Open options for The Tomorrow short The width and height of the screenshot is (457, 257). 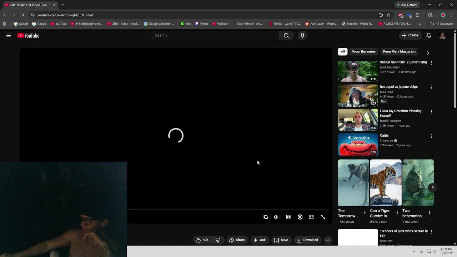[365, 213]
